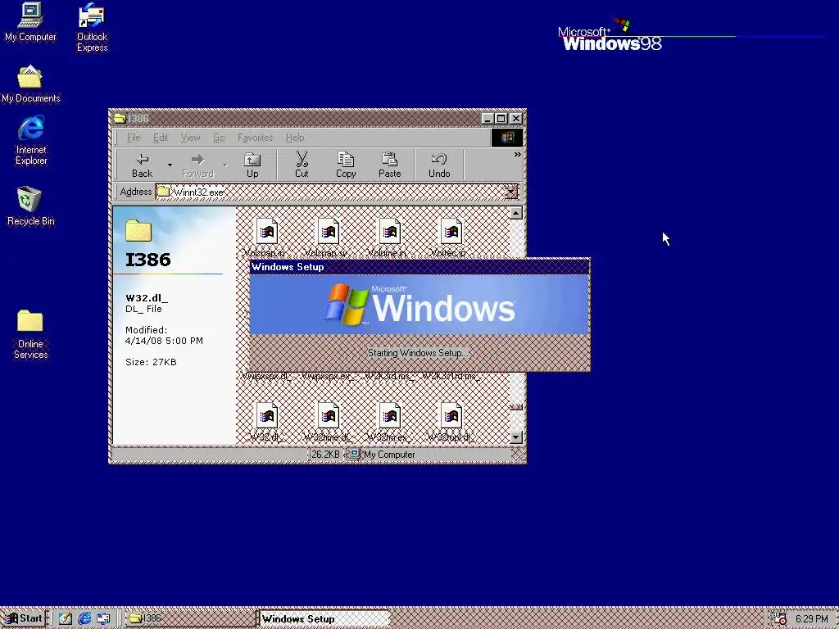Expand the Address bar dropdown list

pos(511,192)
